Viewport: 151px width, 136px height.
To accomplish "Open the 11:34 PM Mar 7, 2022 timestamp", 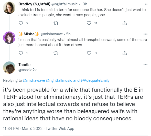I will pos(23,129).
